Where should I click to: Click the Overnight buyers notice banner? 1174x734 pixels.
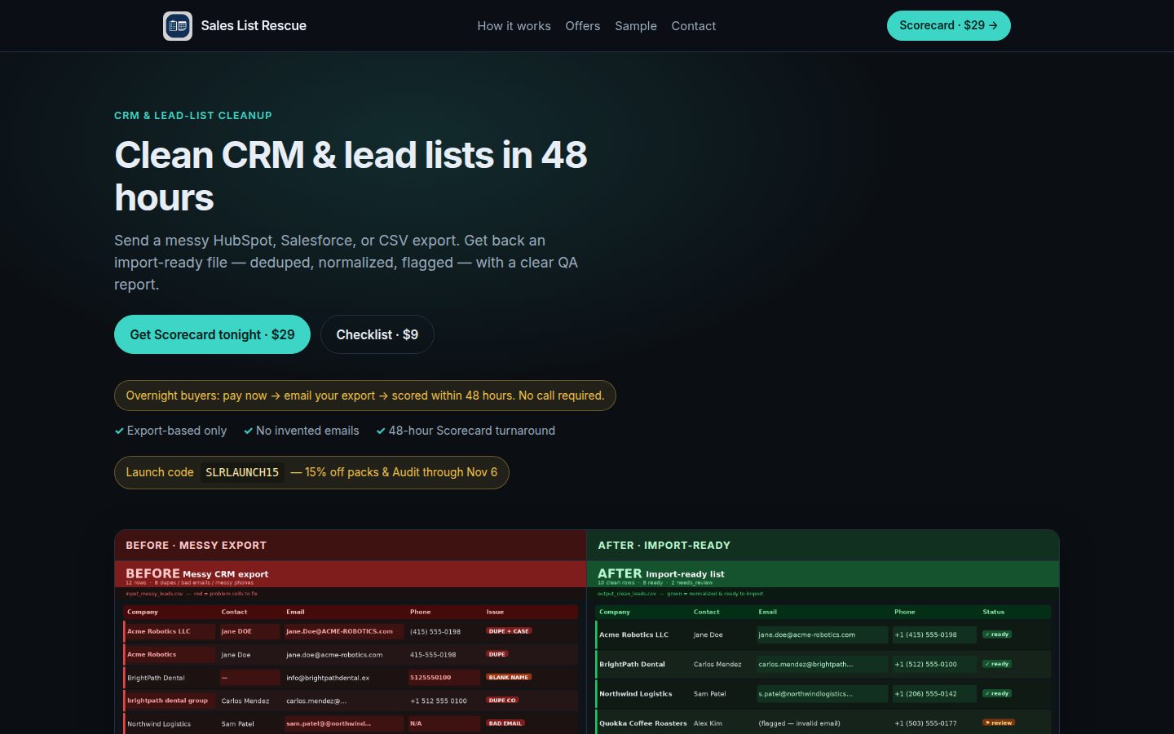(x=365, y=396)
